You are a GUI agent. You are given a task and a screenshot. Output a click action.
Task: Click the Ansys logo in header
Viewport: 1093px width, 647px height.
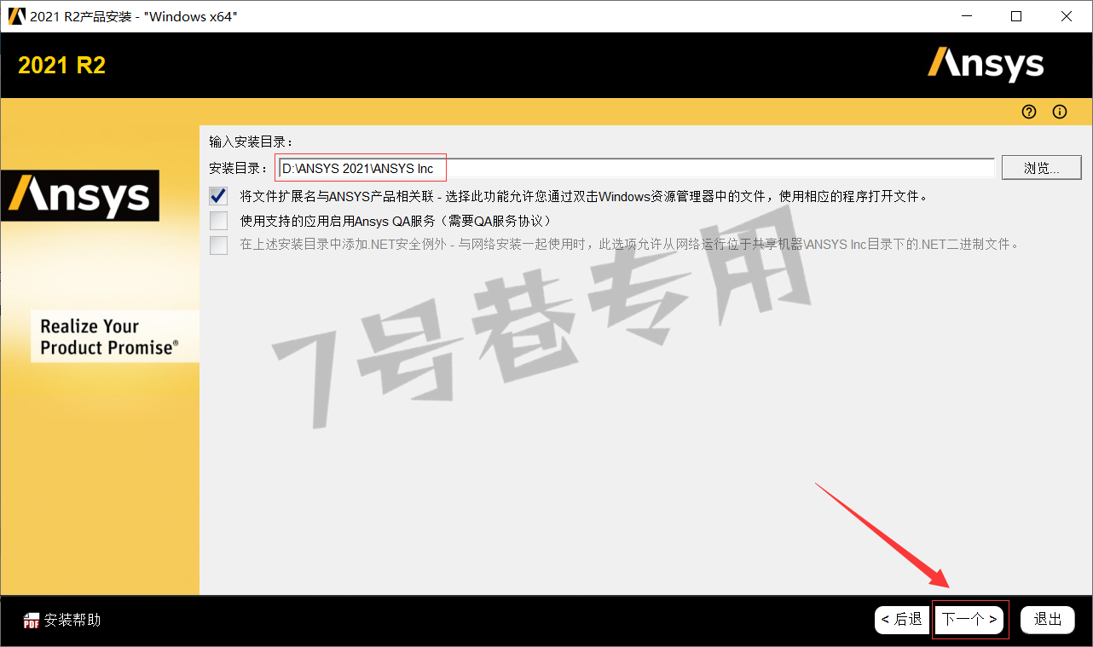[986, 65]
